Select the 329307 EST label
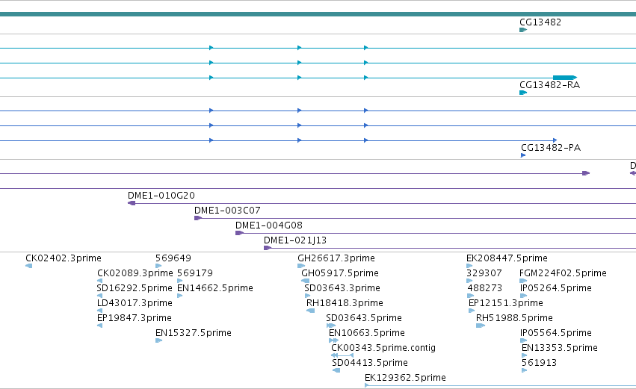636x389 pixels. pos(484,273)
